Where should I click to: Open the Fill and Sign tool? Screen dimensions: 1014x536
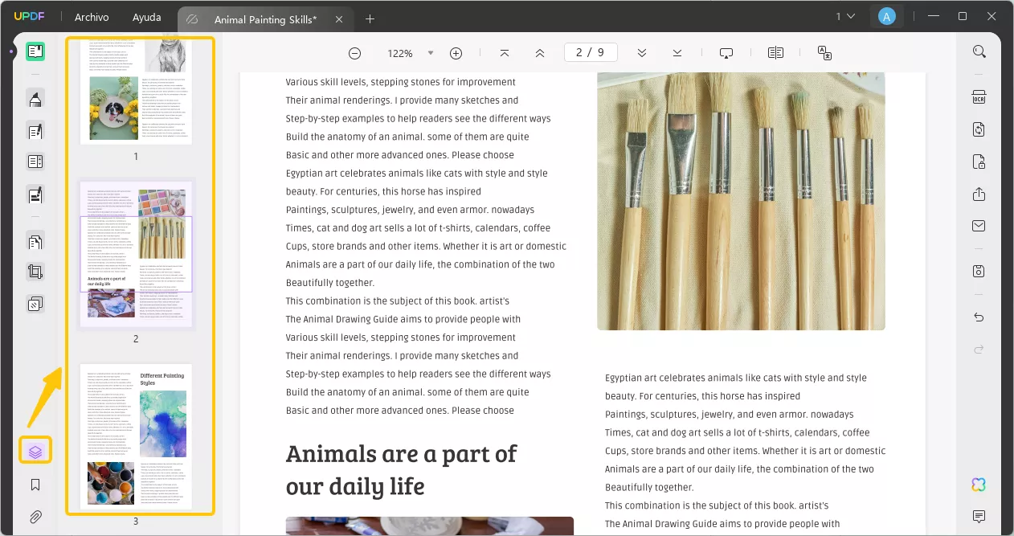click(35, 194)
